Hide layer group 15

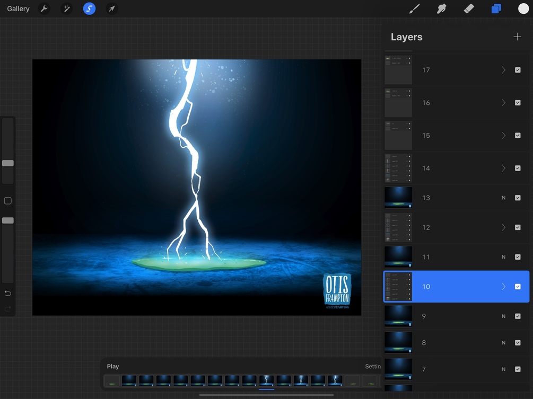(x=518, y=136)
